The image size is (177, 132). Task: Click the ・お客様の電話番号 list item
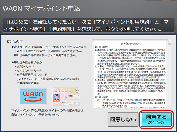(x=27, y=83)
